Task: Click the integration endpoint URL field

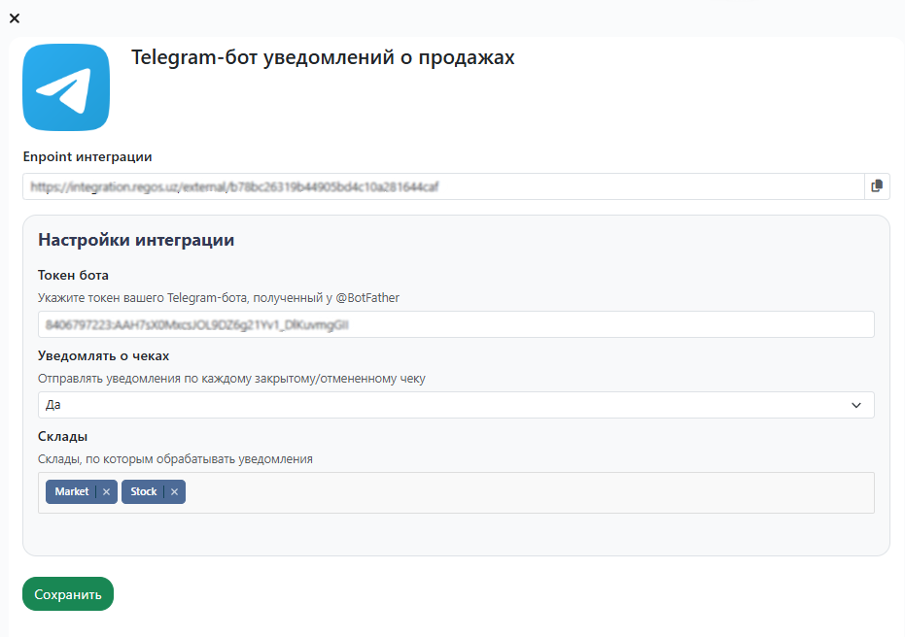Action: tap(442, 186)
